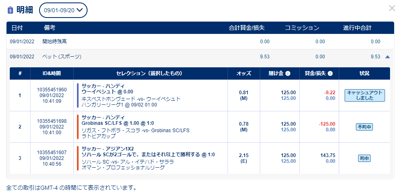Screen dimensions: 399x195
Task: Click bet ID 10355451698
Action: (x=52, y=121)
